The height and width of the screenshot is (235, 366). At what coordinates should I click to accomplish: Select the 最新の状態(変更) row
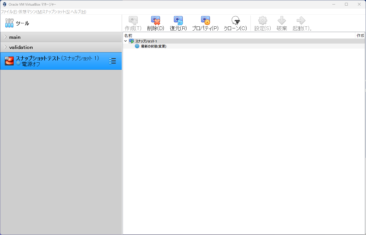(x=244, y=46)
